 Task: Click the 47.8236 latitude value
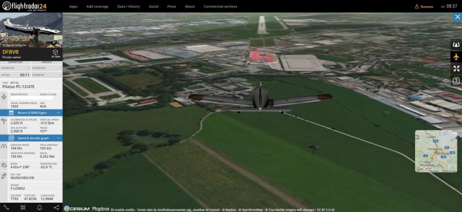click(30, 199)
